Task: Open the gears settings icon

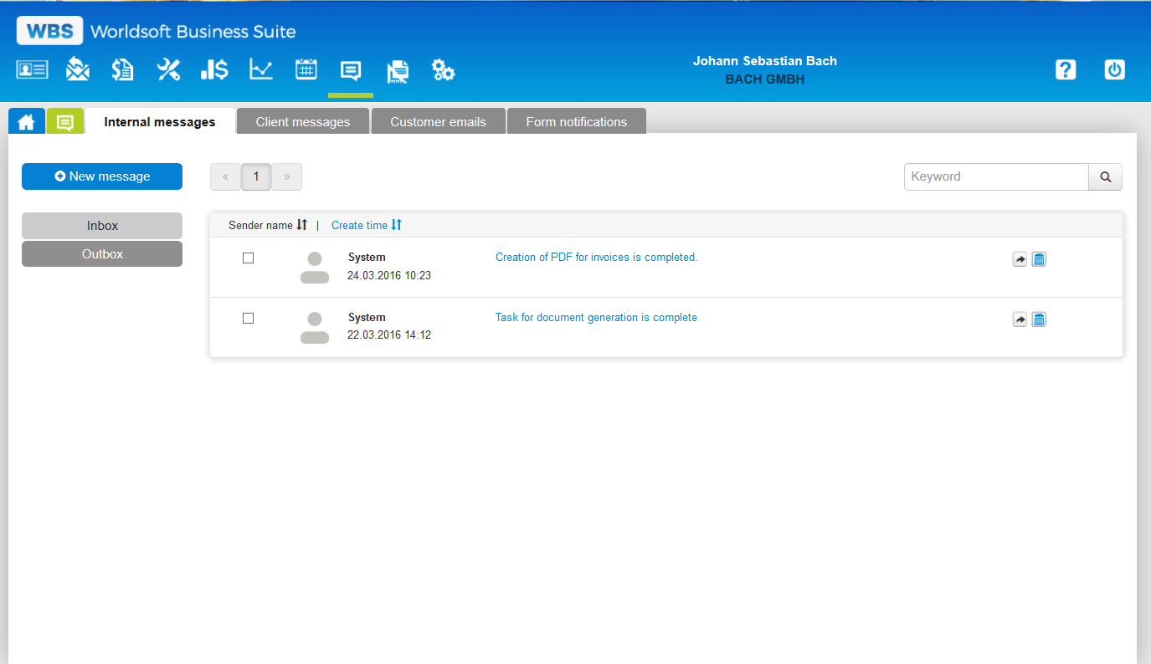Action: [x=443, y=70]
